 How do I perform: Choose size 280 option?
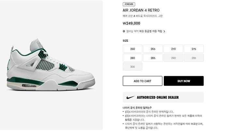[133, 58]
